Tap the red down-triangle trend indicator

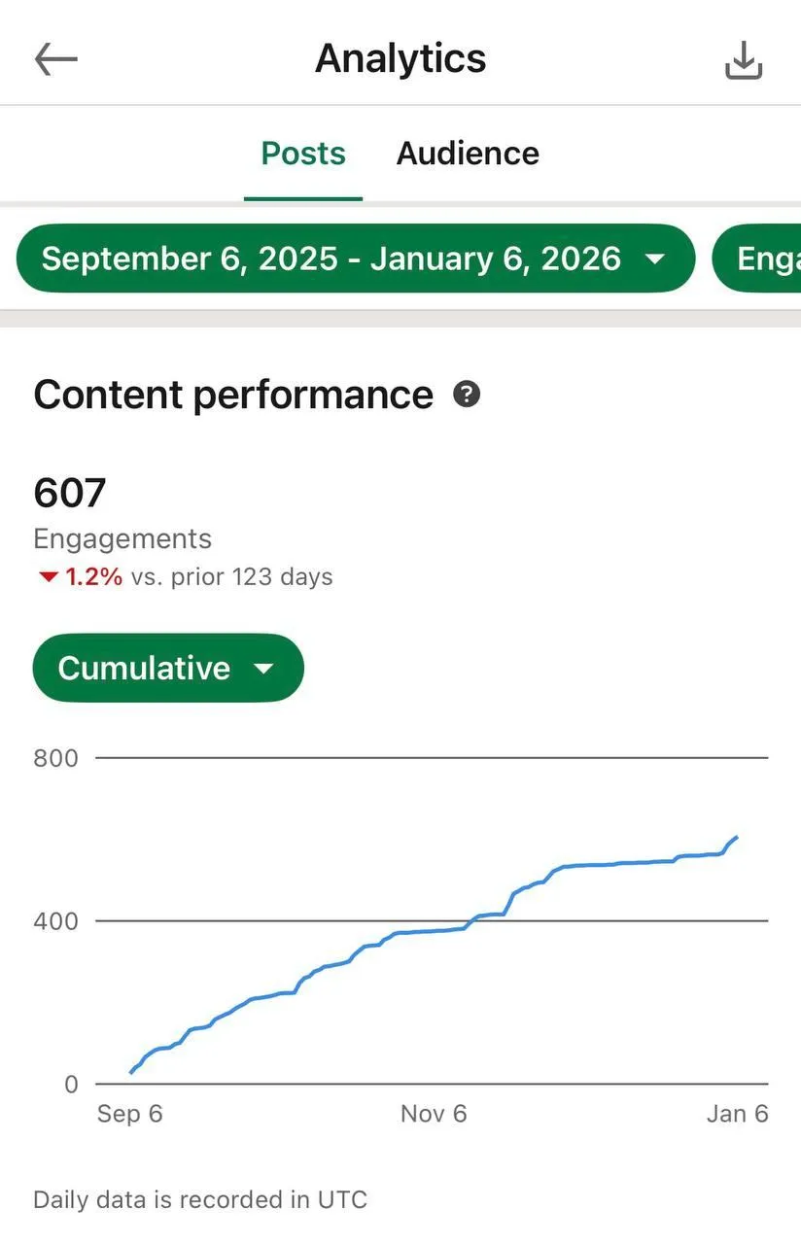click(48, 577)
